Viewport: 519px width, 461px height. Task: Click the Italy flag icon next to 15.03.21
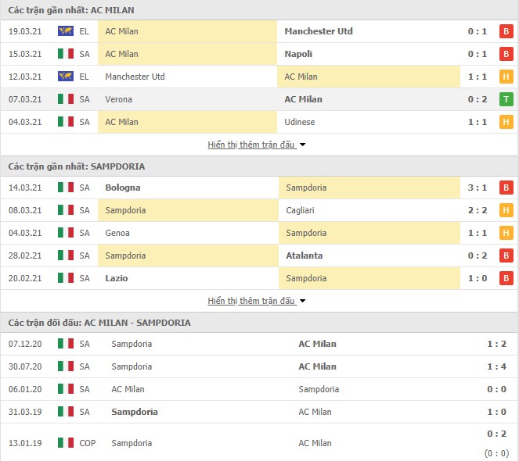pos(66,54)
